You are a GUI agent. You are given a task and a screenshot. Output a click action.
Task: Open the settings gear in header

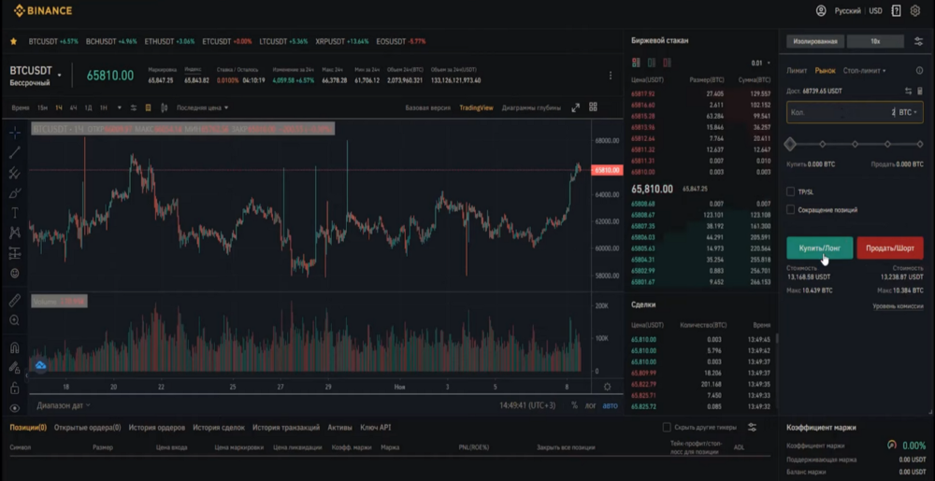pos(915,10)
